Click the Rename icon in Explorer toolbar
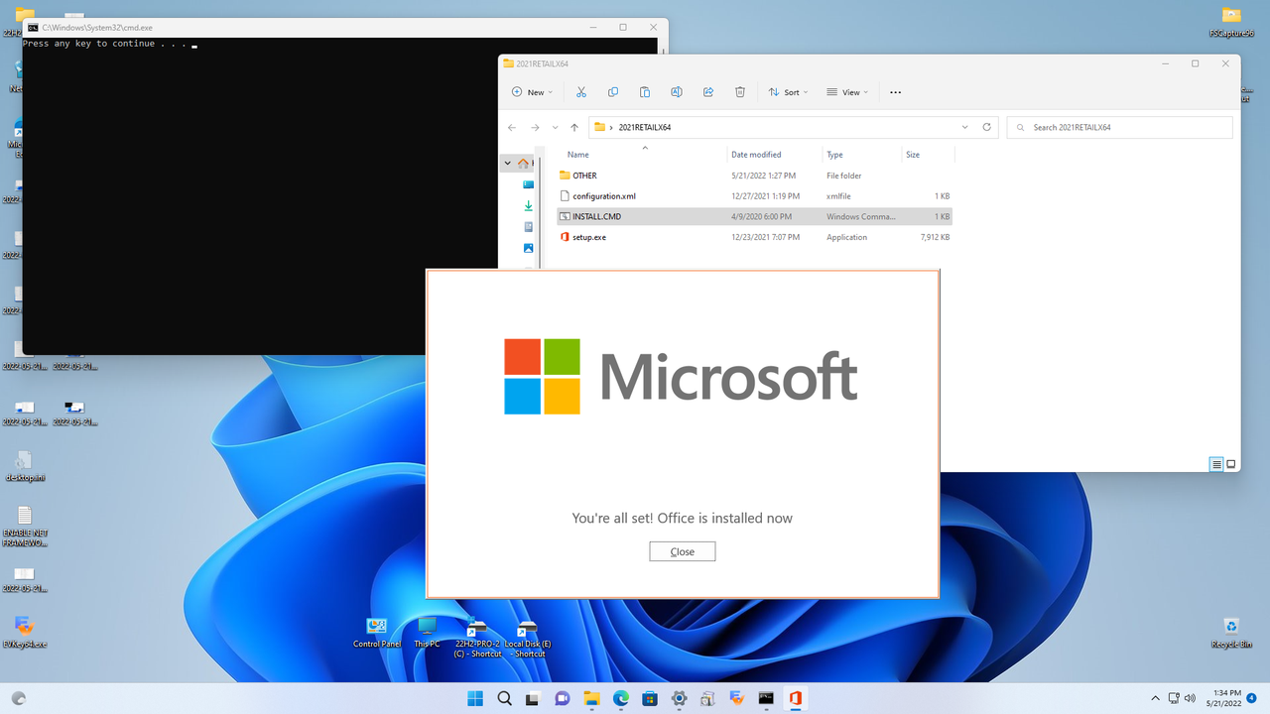The height and width of the screenshot is (714, 1270). tap(677, 92)
